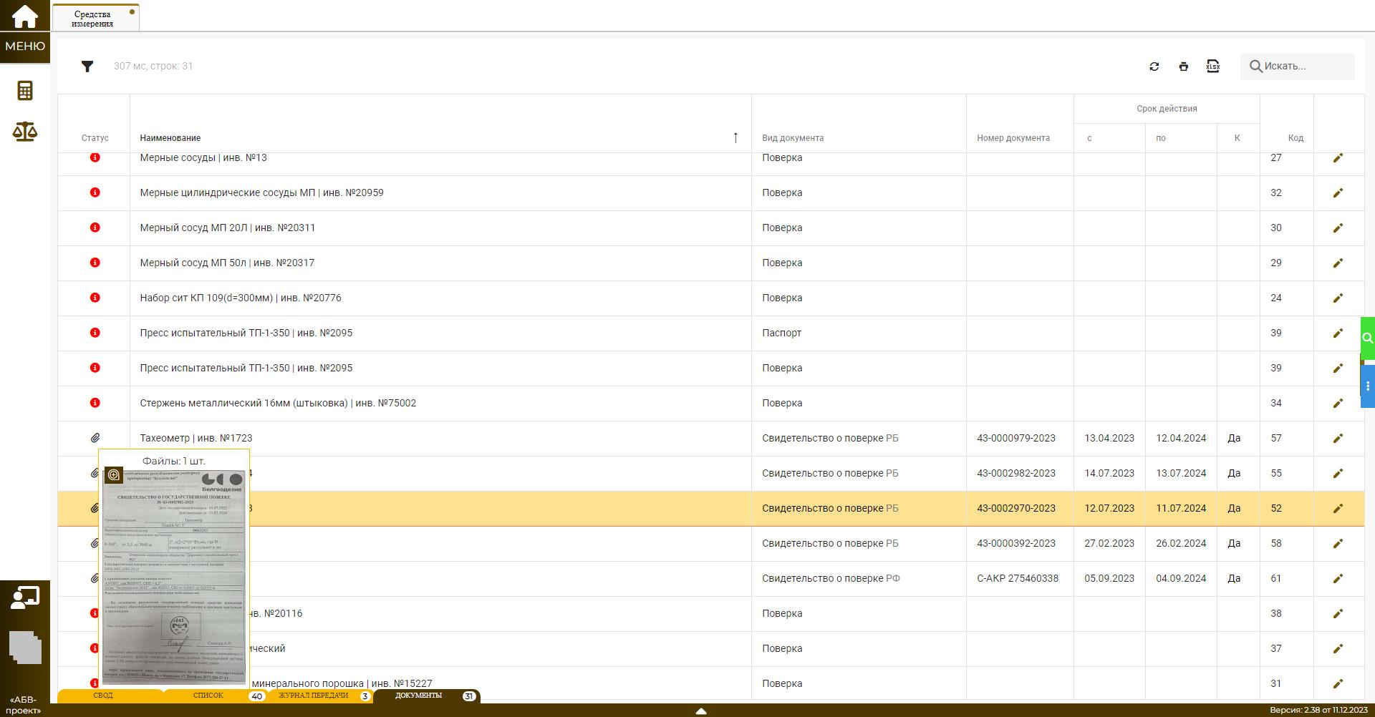Switch to the СПИСОК tab

[x=208, y=696]
